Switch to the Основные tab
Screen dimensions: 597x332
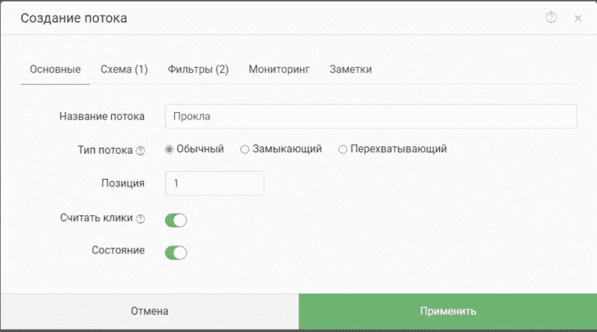[56, 70]
